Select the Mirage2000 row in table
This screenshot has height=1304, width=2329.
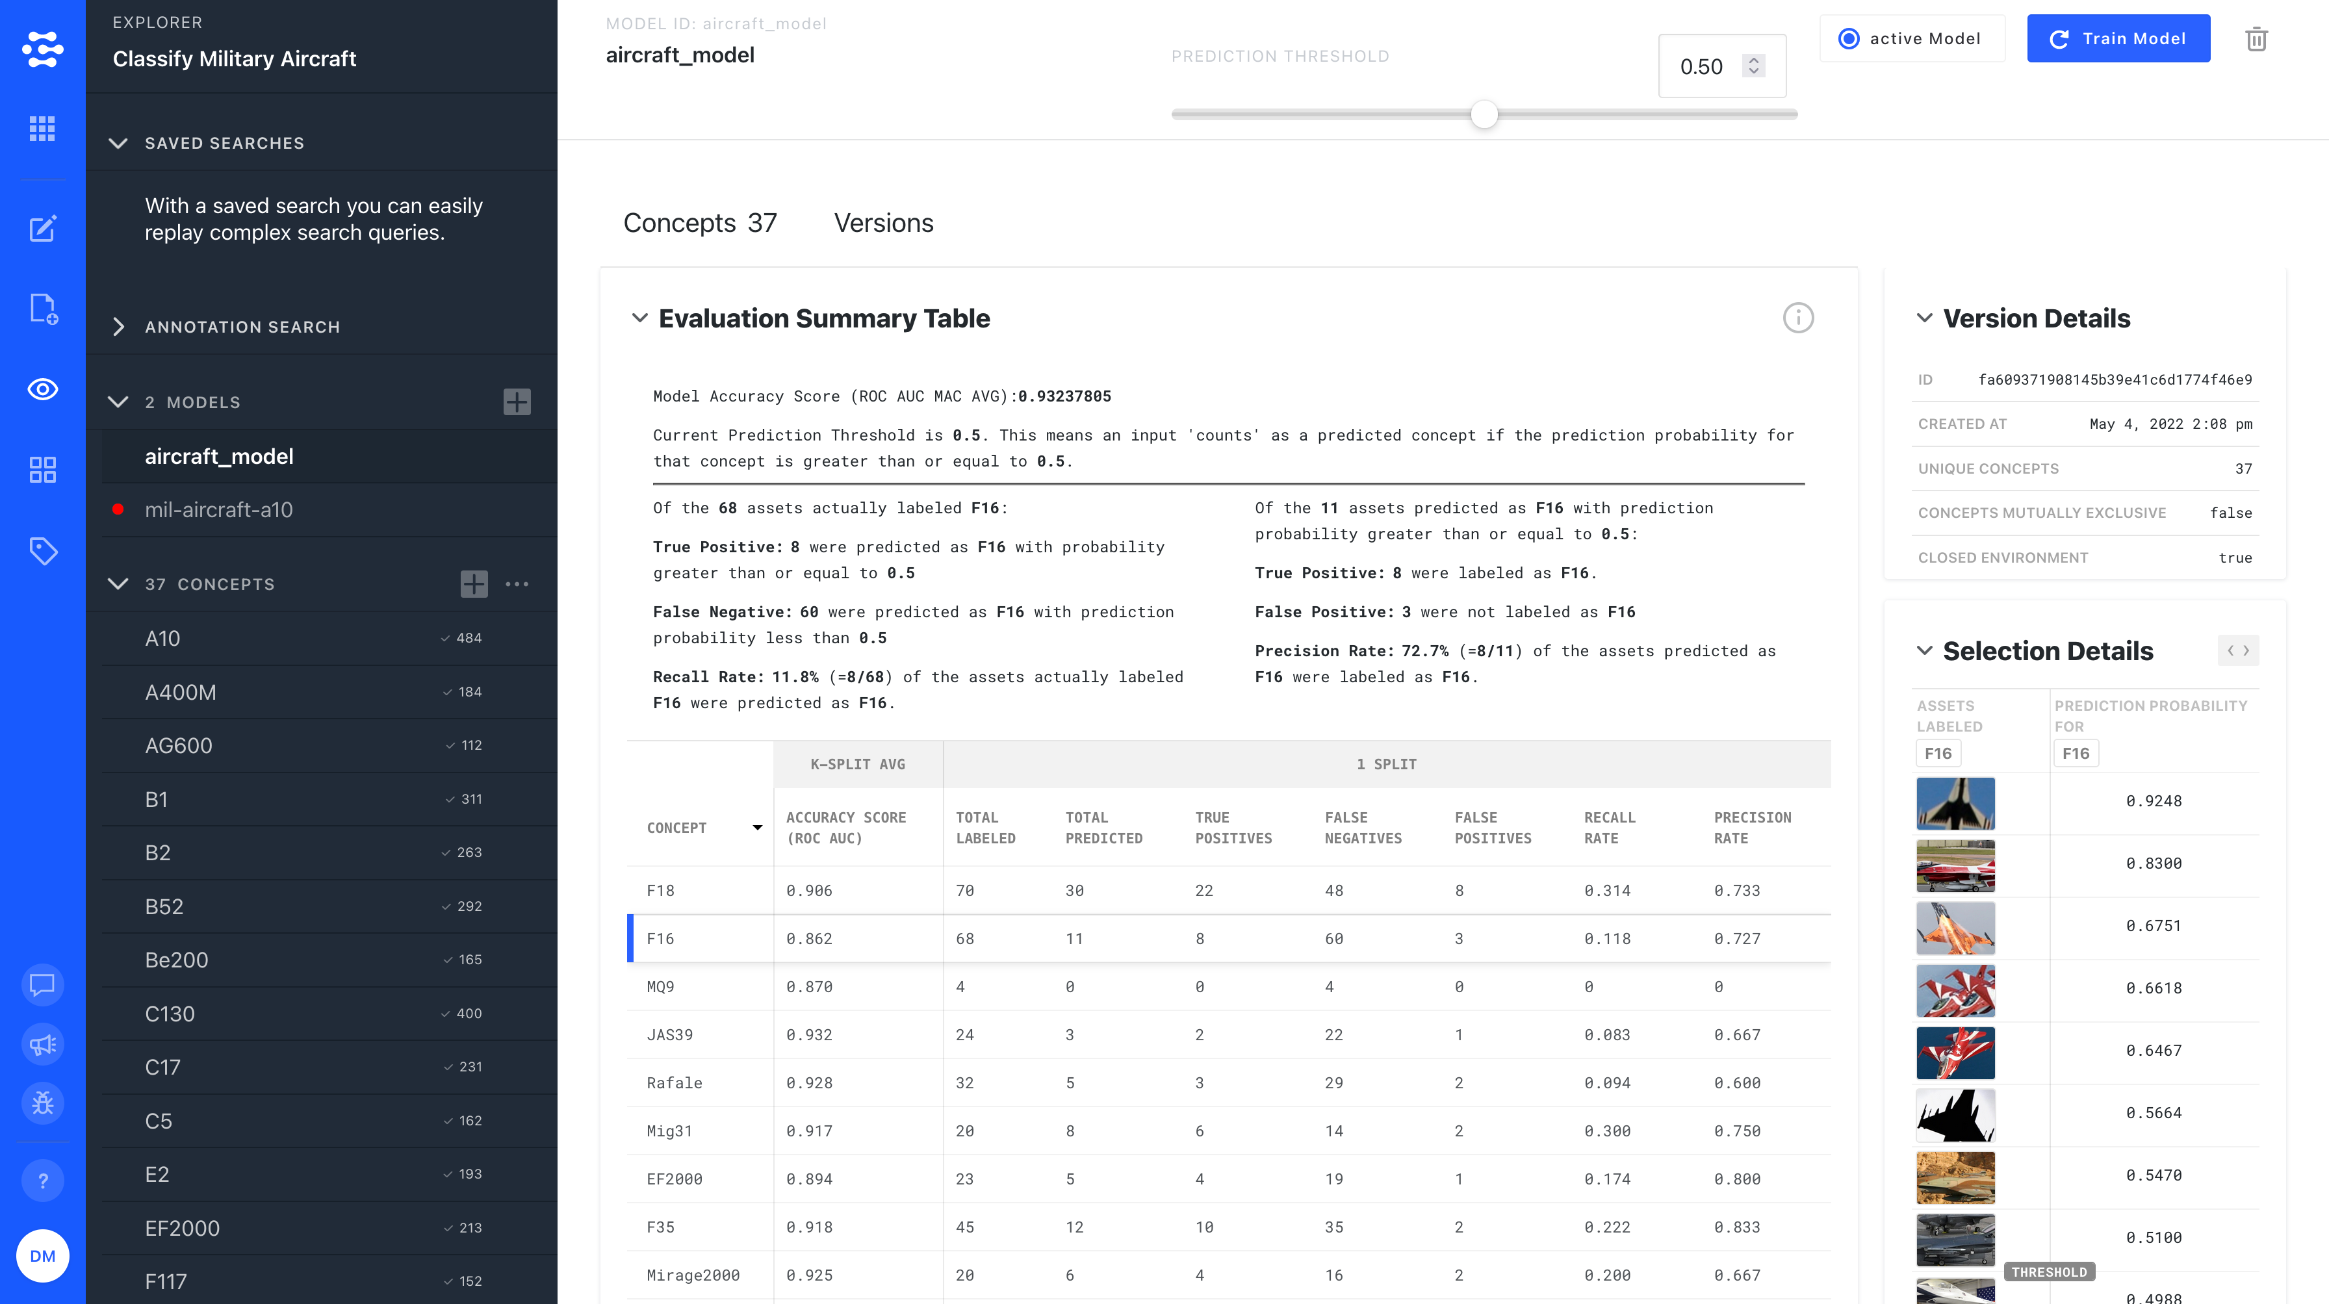(1229, 1275)
